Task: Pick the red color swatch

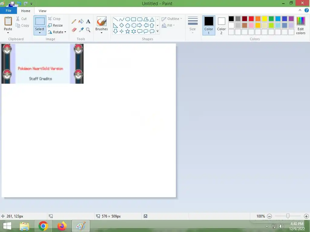Action: coord(251,19)
